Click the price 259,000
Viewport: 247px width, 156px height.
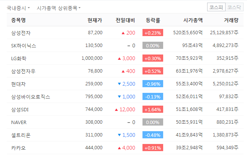(94, 84)
